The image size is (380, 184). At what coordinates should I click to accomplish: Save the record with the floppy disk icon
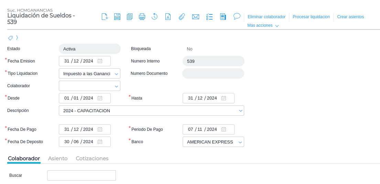click(x=117, y=16)
